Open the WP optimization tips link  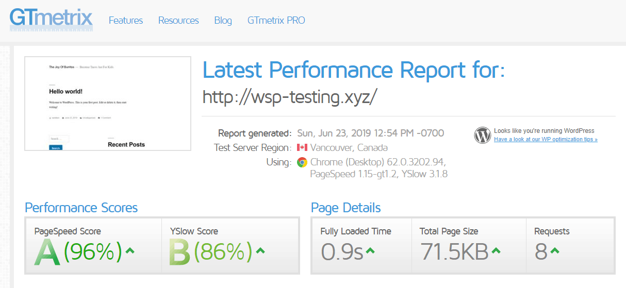click(546, 140)
